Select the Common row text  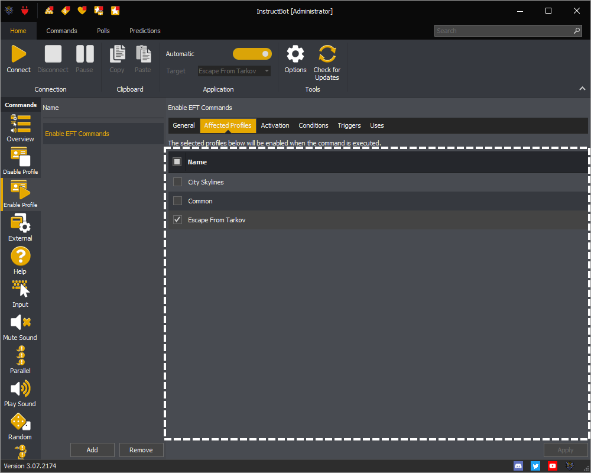(200, 201)
